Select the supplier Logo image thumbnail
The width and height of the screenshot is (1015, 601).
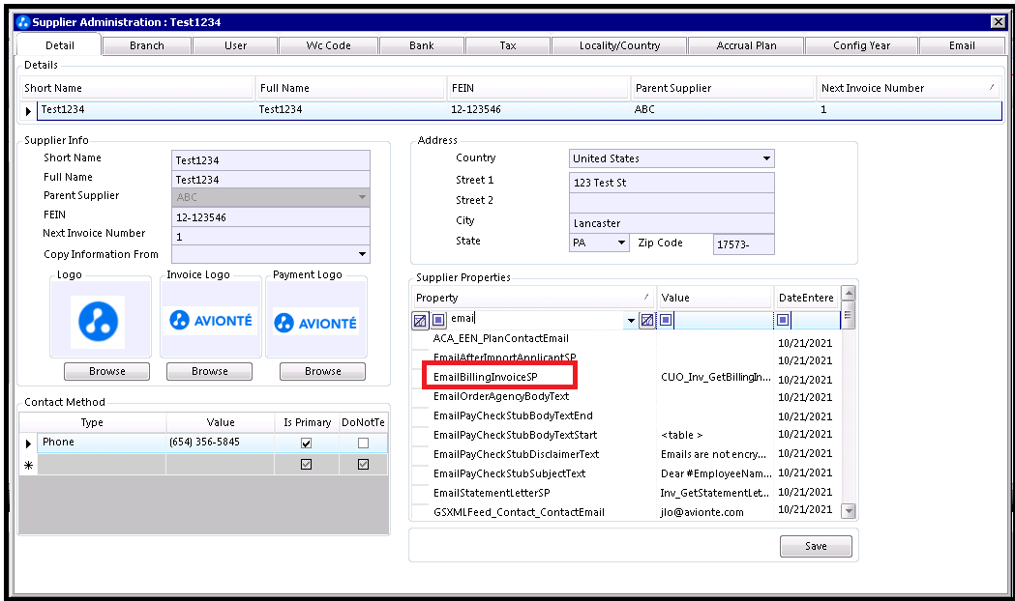tap(98, 322)
